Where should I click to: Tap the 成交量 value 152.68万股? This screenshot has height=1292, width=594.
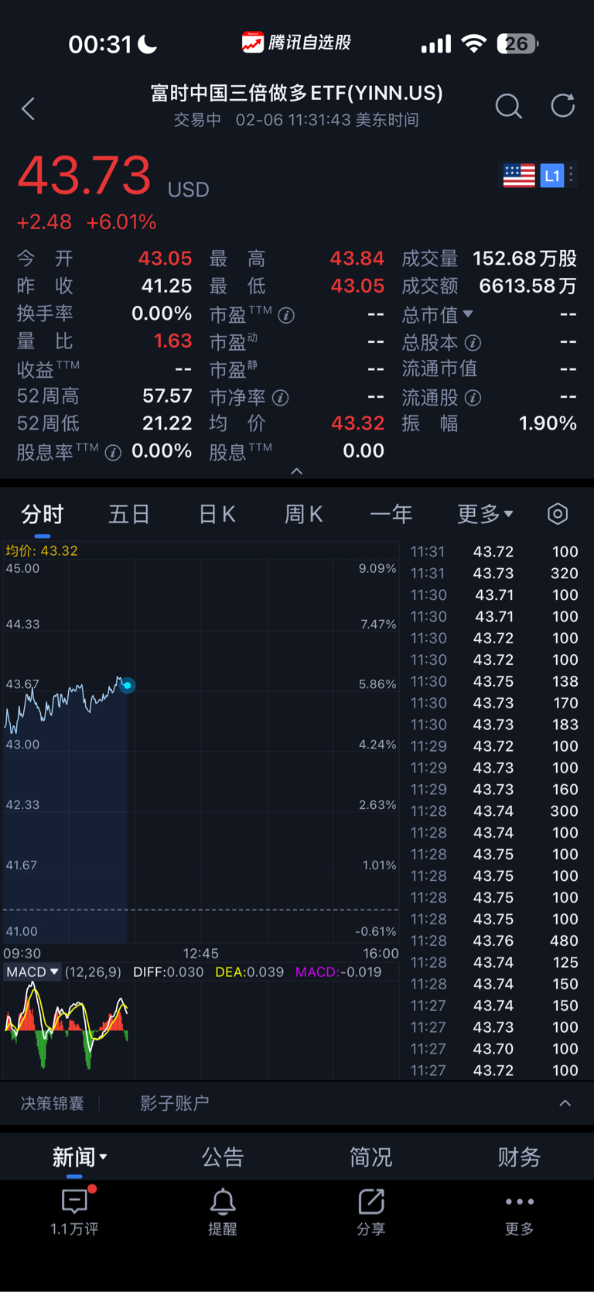525,259
